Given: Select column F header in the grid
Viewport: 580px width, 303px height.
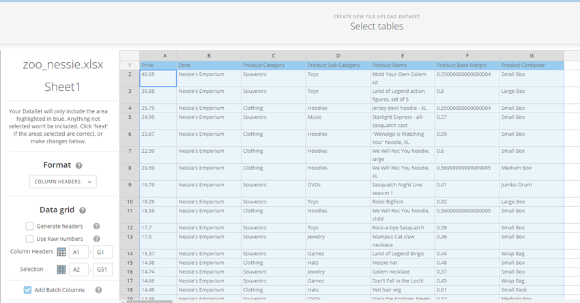Looking at the screenshot, I should pyautogui.click(x=467, y=55).
